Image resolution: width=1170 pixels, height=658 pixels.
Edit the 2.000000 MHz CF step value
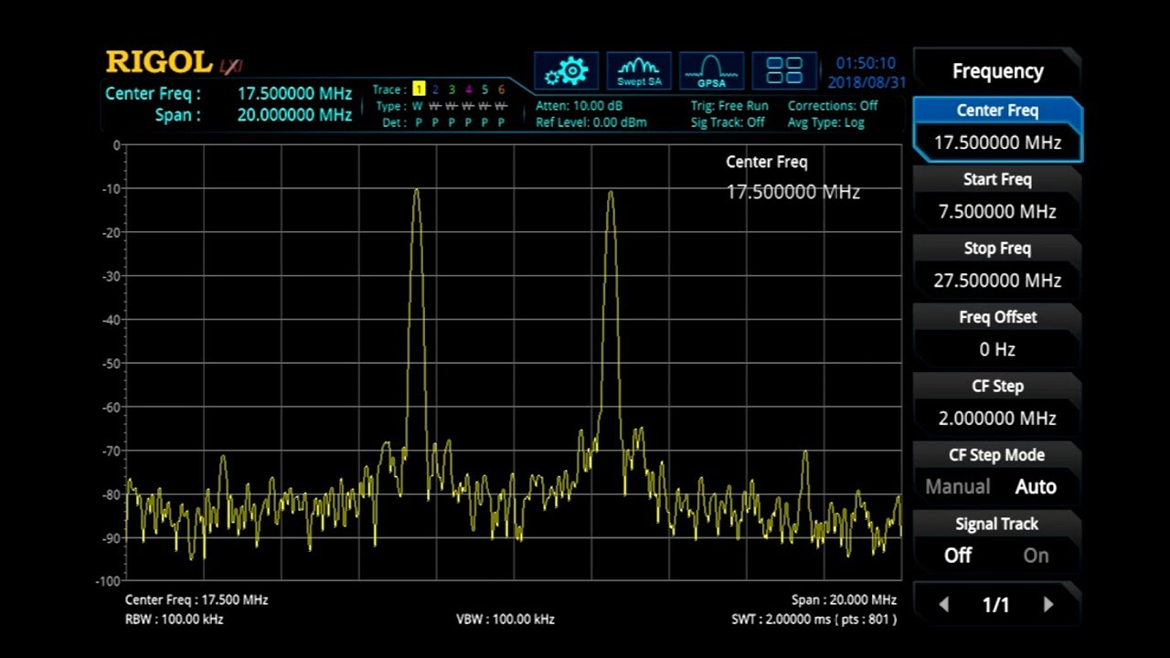point(997,419)
